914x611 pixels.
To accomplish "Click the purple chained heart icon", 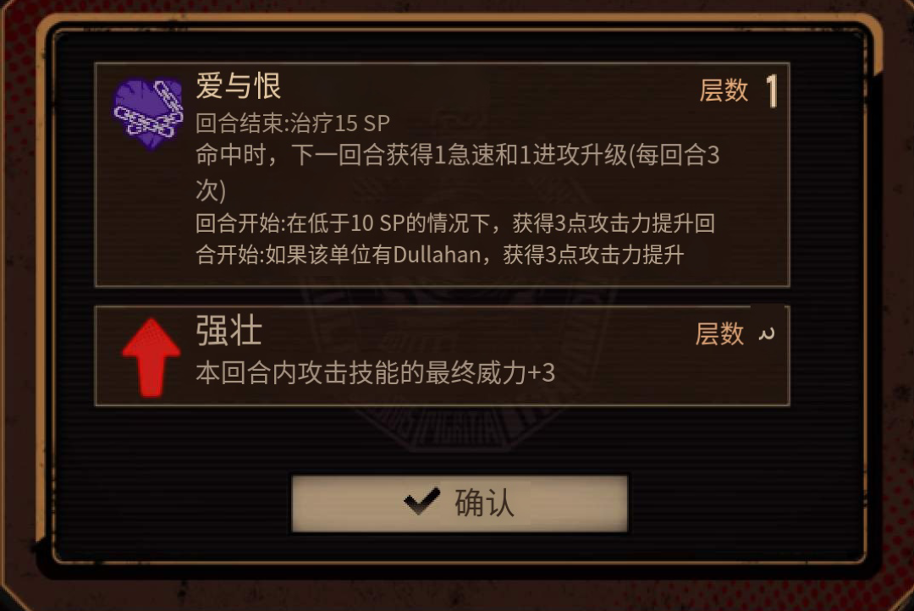I will [148, 113].
